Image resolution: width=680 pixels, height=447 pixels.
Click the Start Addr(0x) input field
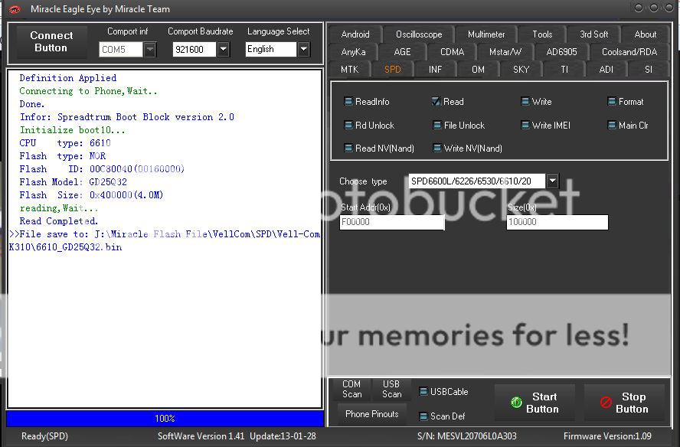(392, 222)
